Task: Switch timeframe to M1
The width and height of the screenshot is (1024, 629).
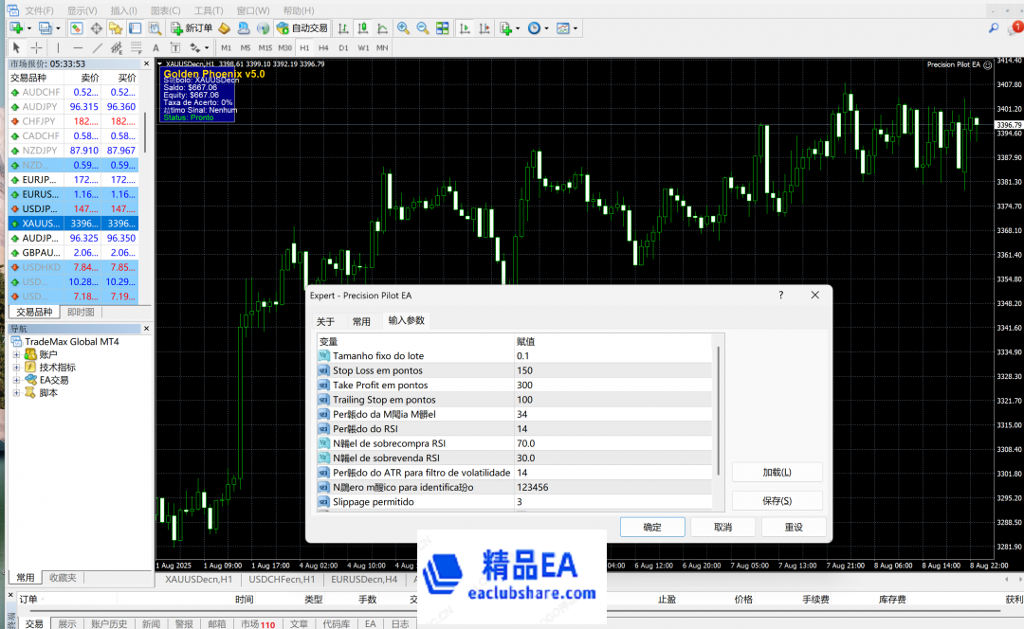Action: (x=226, y=47)
